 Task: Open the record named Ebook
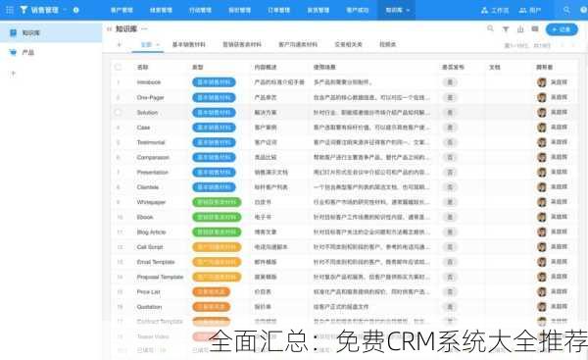pos(145,217)
